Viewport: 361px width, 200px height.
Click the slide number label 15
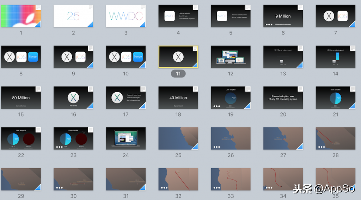(x=21, y=114)
